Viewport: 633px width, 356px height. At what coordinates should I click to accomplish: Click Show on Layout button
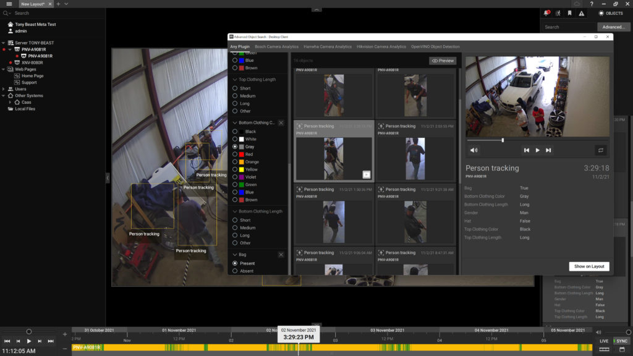pyautogui.click(x=589, y=266)
